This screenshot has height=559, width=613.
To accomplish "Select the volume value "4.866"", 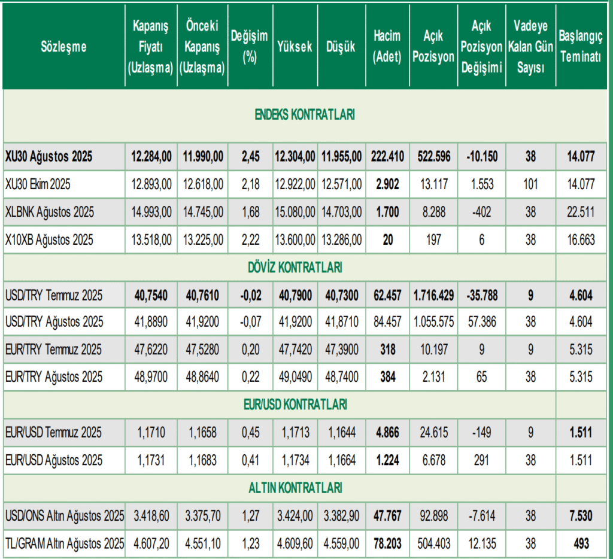I will (x=387, y=433).
